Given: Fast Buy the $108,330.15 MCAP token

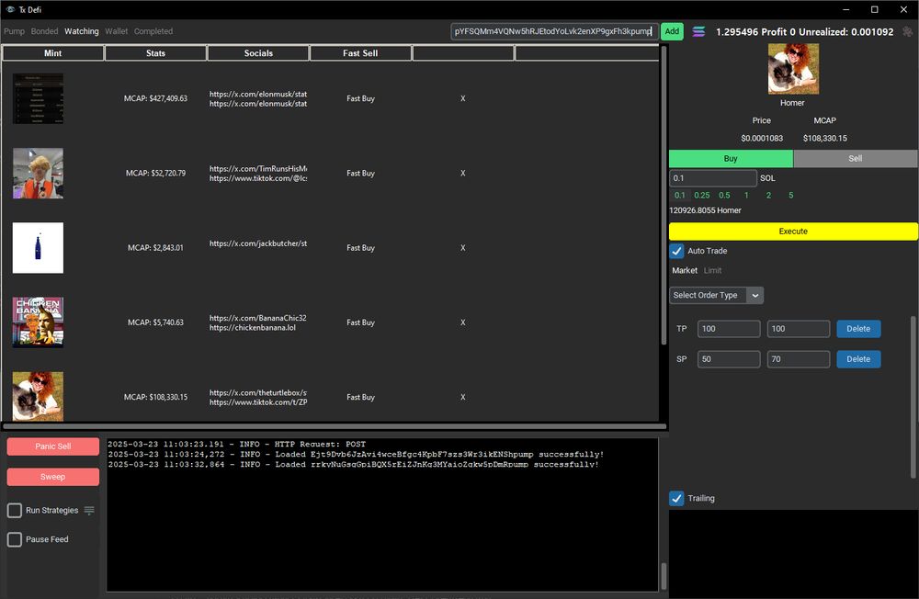Looking at the screenshot, I should click(x=360, y=397).
